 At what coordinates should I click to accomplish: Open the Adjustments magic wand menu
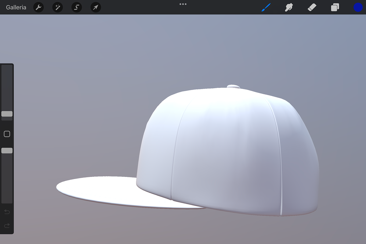tap(57, 7)
